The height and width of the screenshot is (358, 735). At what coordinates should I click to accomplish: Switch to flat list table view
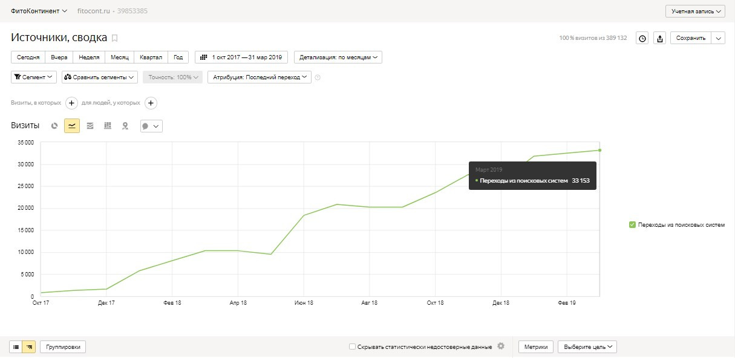(x=16, y=347)
